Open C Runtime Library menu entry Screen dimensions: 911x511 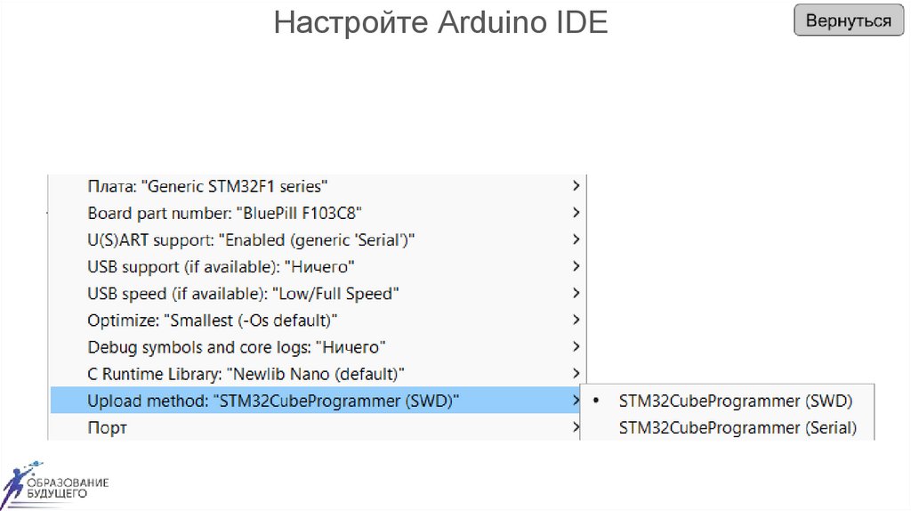(x=317, y=373)
